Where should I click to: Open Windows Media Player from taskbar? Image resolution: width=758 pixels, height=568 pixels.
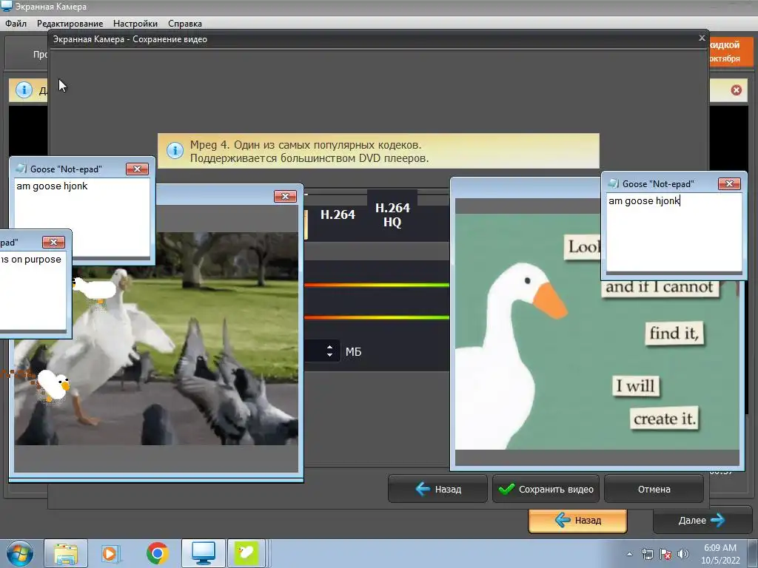[x=110, y=553]
